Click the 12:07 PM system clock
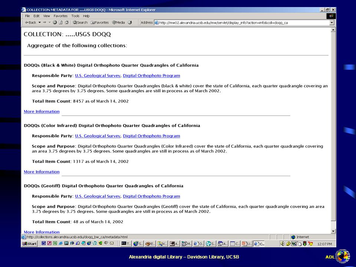 [x=325, y=244]
